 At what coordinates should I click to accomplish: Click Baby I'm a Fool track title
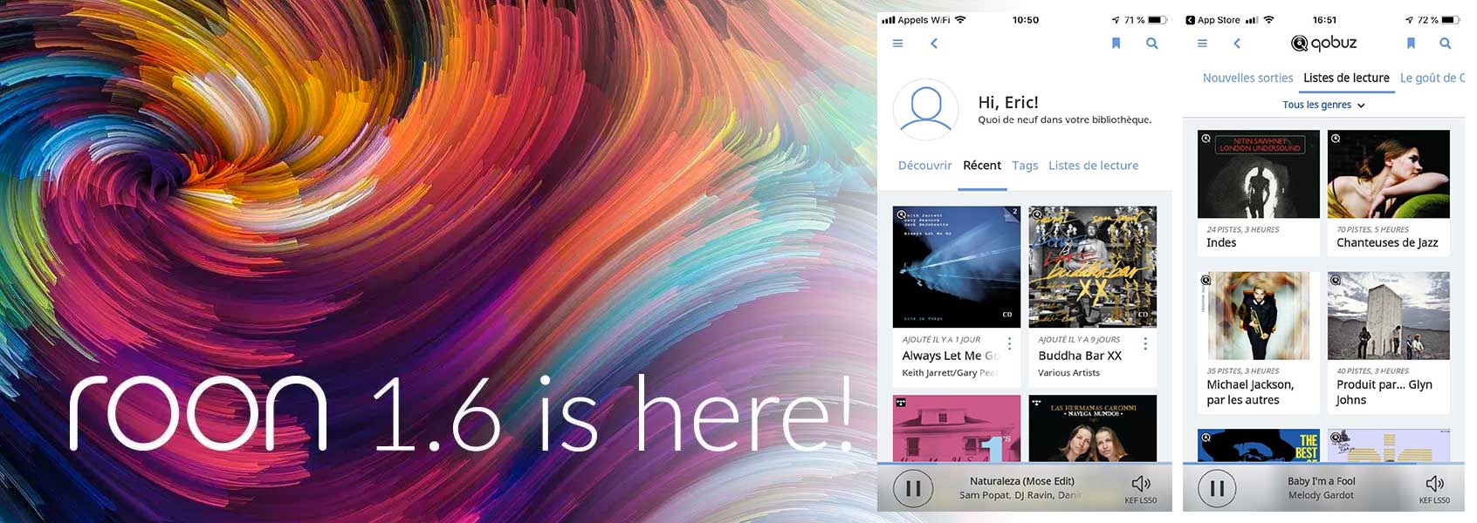click(1322, 481)
